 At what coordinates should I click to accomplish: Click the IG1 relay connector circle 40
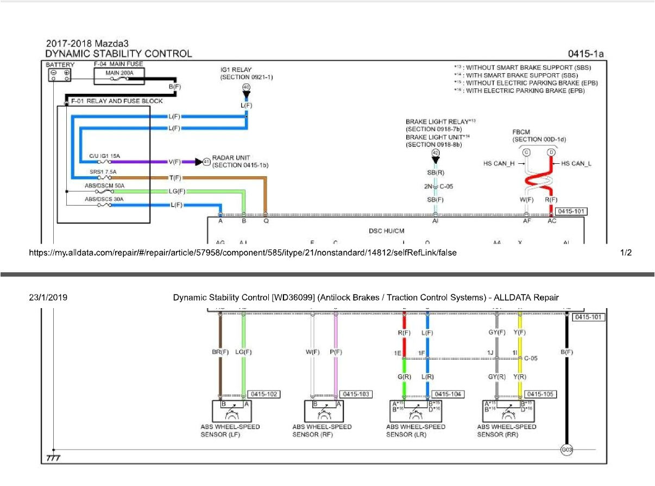[246, 87]
